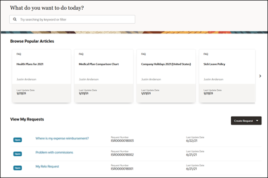268x178 pixels.
Task: Click Open status badge for My Relo Request
Action: 18,168
